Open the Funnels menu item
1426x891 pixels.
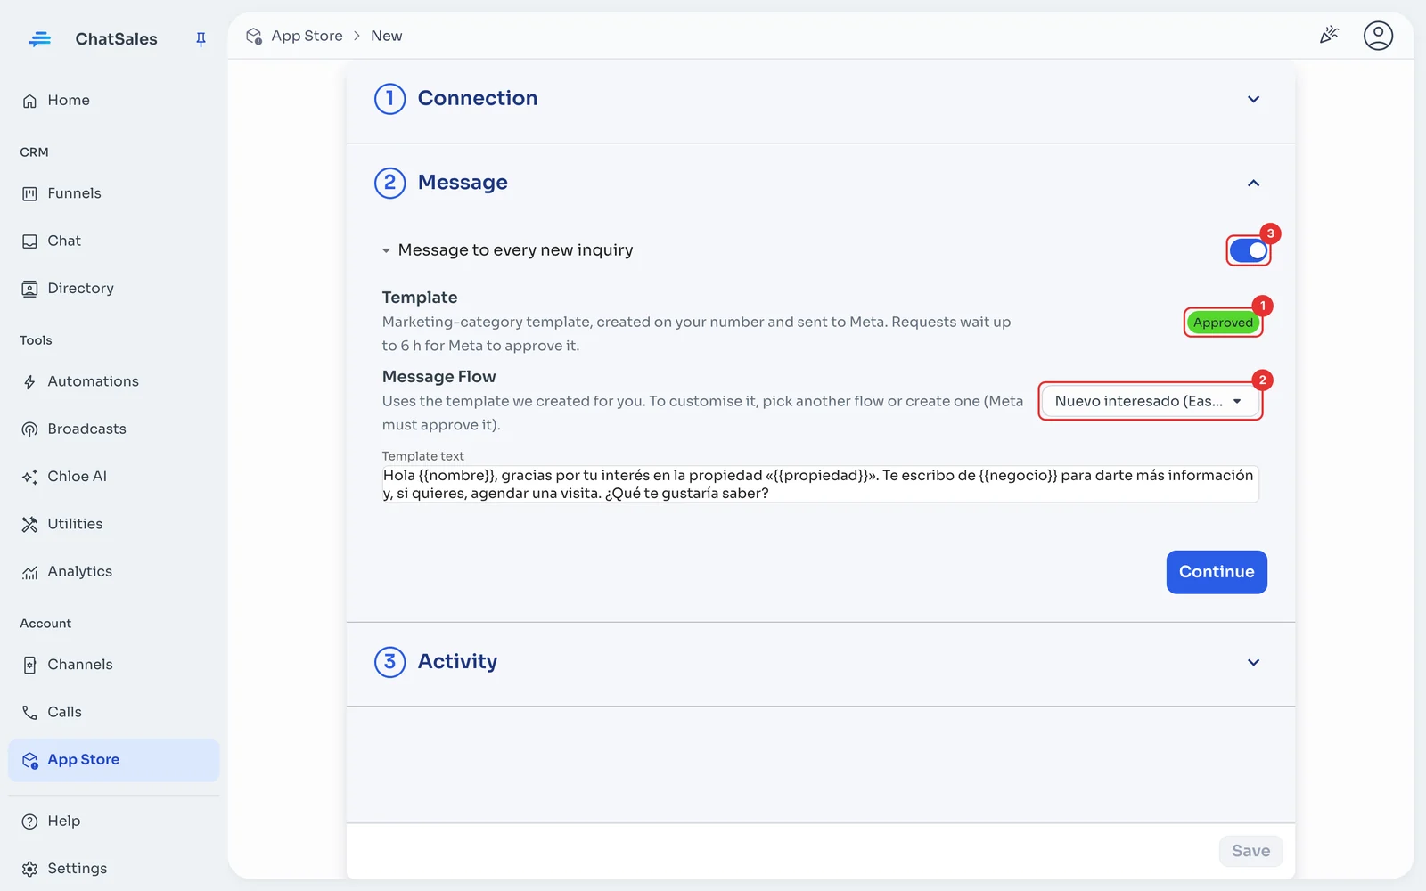pyautogui.click(x=113, y=193)
